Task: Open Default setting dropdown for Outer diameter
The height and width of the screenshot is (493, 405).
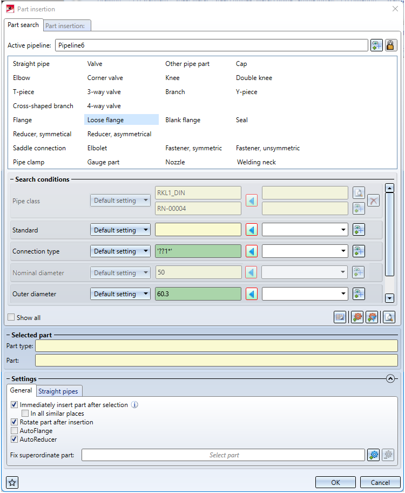Action: point(120,294)
